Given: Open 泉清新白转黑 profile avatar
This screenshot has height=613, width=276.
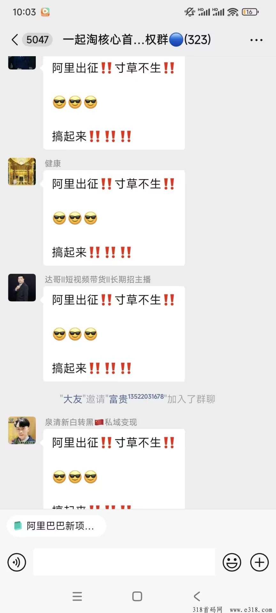Looking at the screenshot, I should [22, 430].
